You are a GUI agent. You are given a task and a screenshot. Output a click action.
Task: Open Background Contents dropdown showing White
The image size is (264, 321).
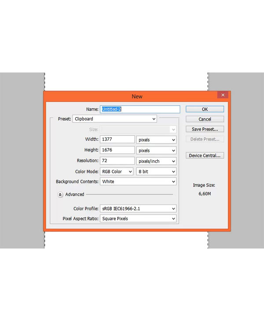click(x=138, y=181)
